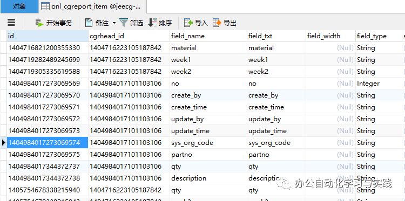The width and height of the screenshot is (405, 201).
Task: Click field_txt cell 'create_time'
Action: point(276,107)
